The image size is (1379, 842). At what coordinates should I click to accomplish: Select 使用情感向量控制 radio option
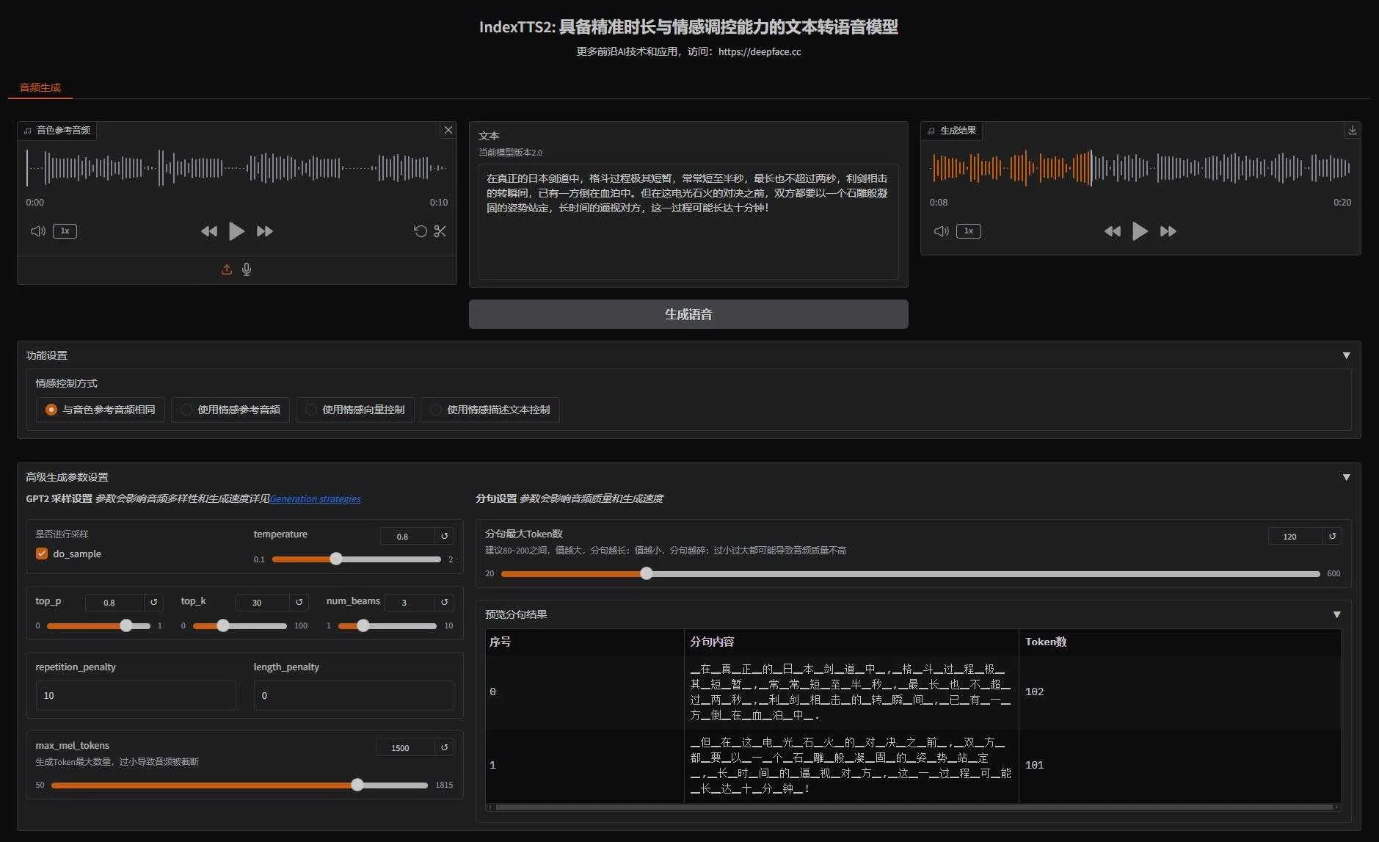coord(311,410)
